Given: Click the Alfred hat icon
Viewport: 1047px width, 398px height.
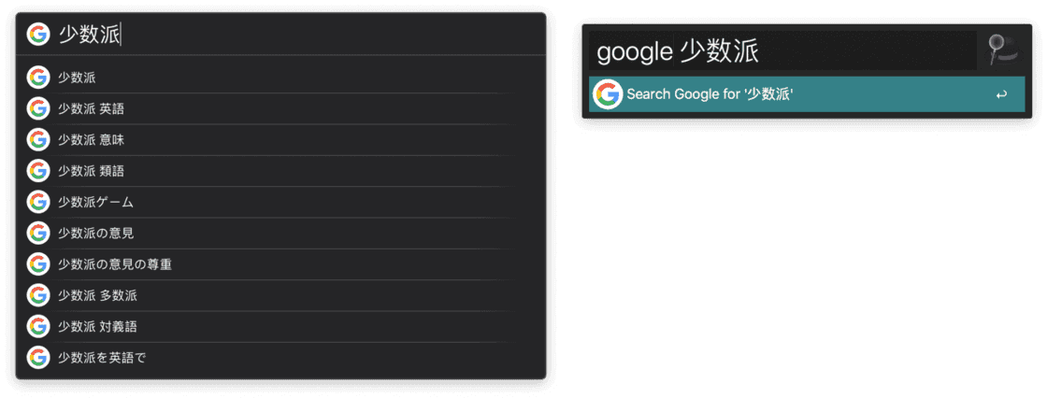Looking at the screenshot, I should [x=1003, y=50].
